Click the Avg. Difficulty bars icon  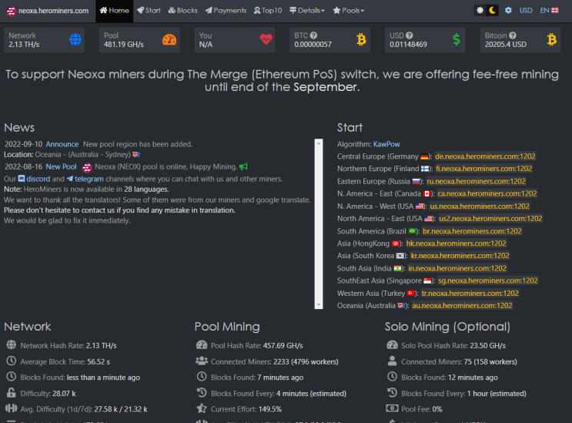pyautogui.click(x=12, y=408)
